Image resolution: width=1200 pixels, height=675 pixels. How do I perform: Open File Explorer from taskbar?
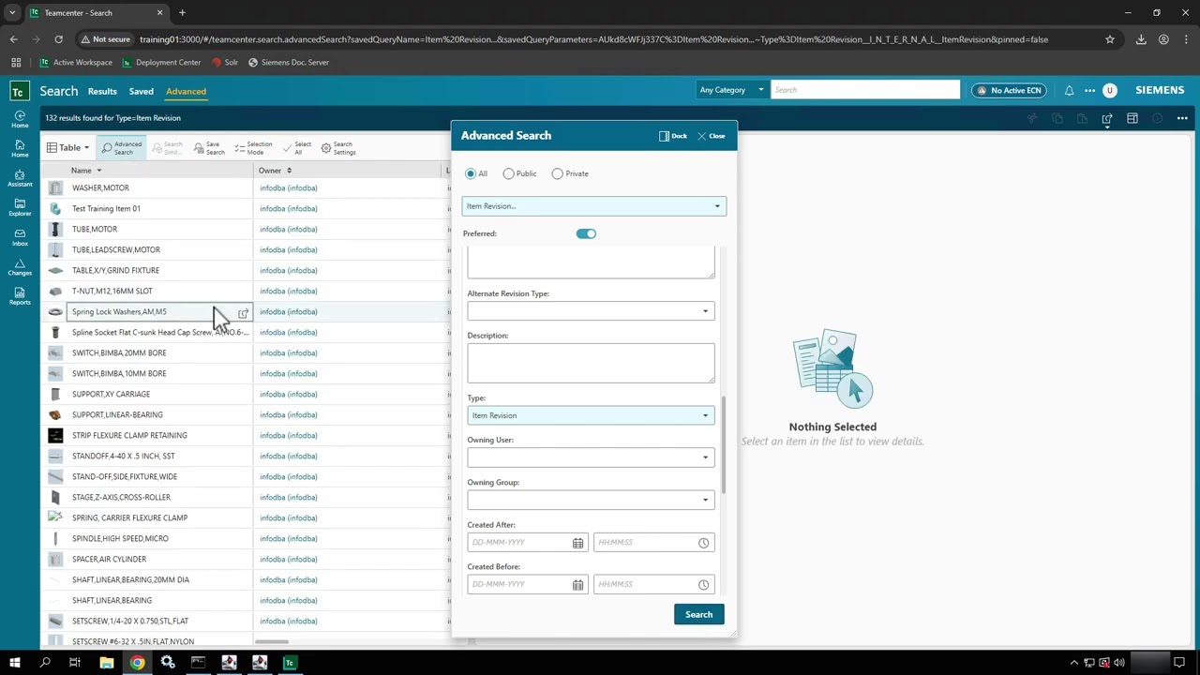(x=106, y=663)
